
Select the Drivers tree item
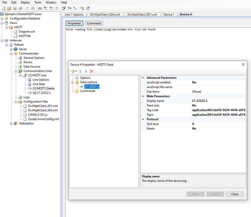pyautogui.click(x=28, y=62)
